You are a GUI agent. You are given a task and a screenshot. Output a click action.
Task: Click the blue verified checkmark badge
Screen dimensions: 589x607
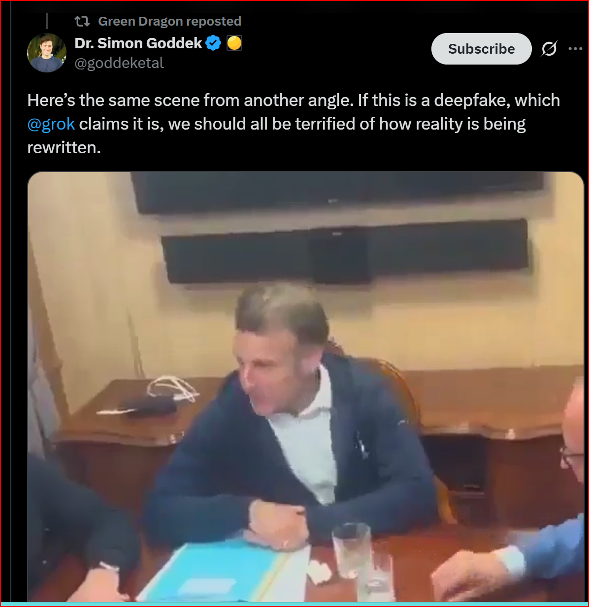[x=213, y=43]
